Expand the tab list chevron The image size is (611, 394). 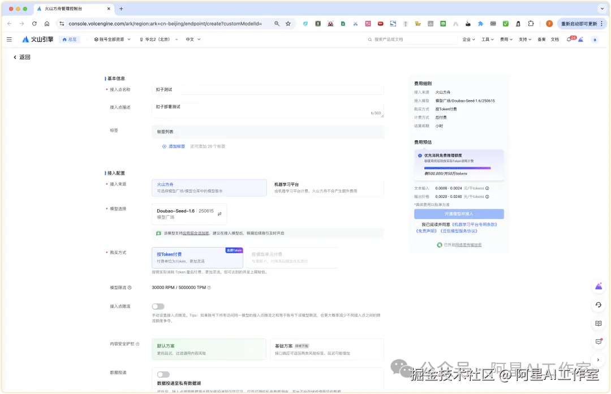click(x=602, y=8)
